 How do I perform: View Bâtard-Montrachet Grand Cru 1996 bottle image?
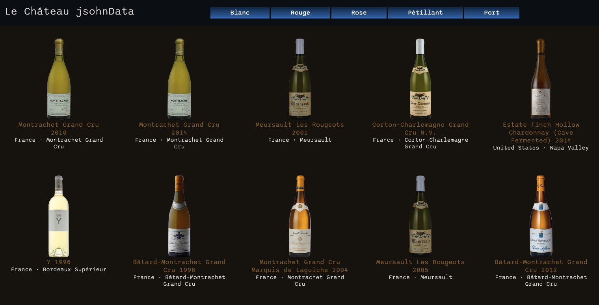click(179, 216)
